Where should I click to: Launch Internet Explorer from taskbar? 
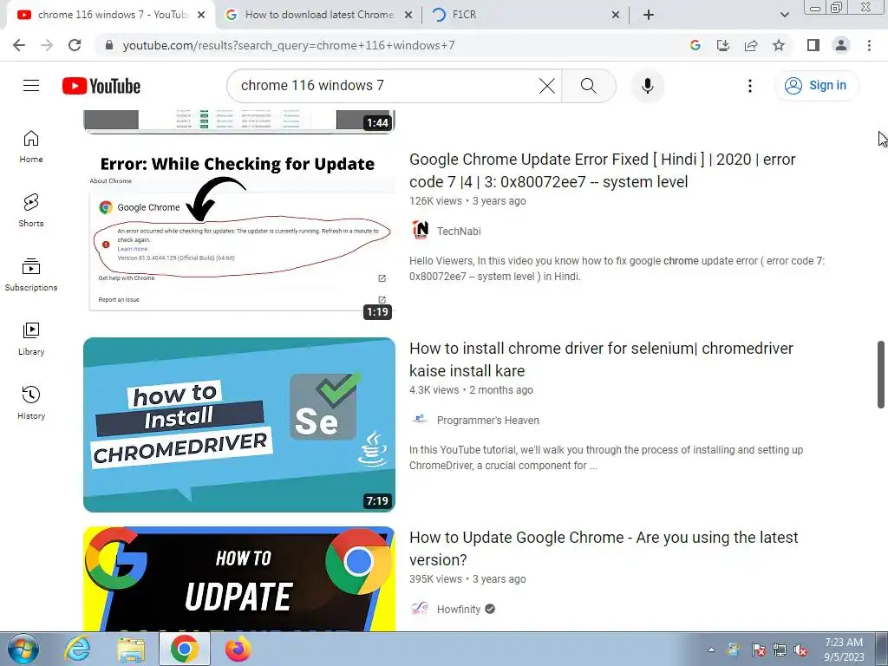click(x=77, y=649)
